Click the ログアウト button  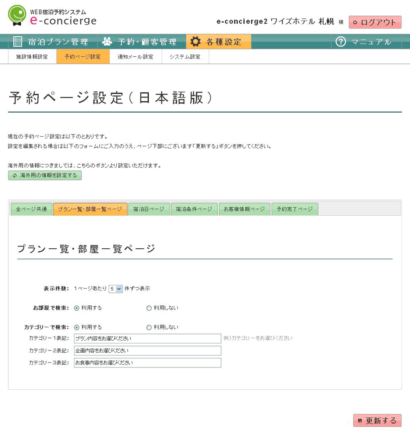pyautogui.click(x=375, y=22)
